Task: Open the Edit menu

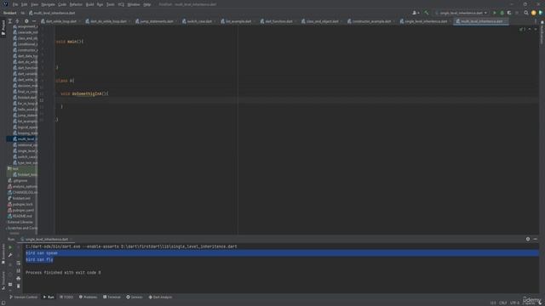Action: click(x=24, y=4)
